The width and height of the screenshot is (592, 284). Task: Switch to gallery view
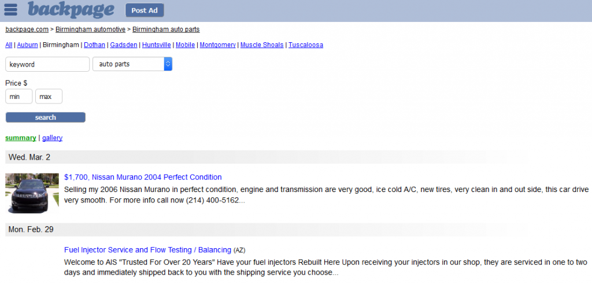tap(53, 138)
